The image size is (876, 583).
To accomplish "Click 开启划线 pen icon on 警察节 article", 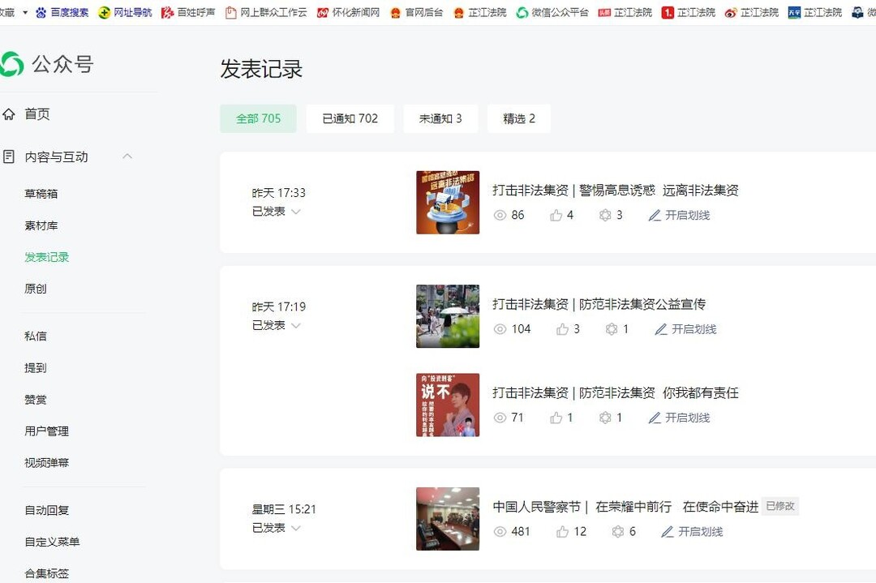I will coord(667,532).
